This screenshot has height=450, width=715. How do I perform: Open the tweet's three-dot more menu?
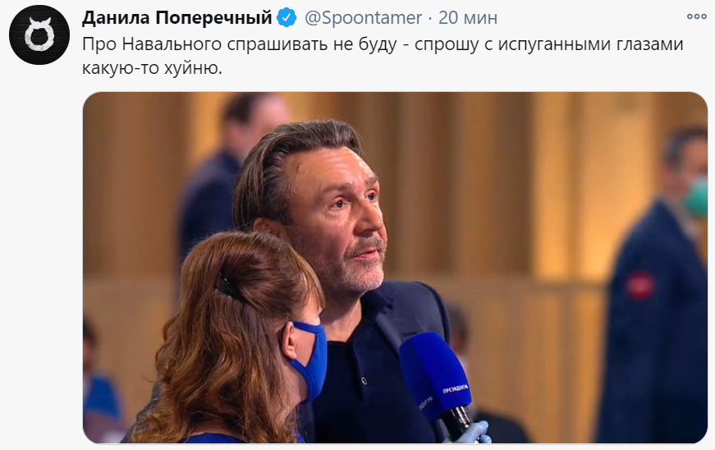(x=696, y=17)
